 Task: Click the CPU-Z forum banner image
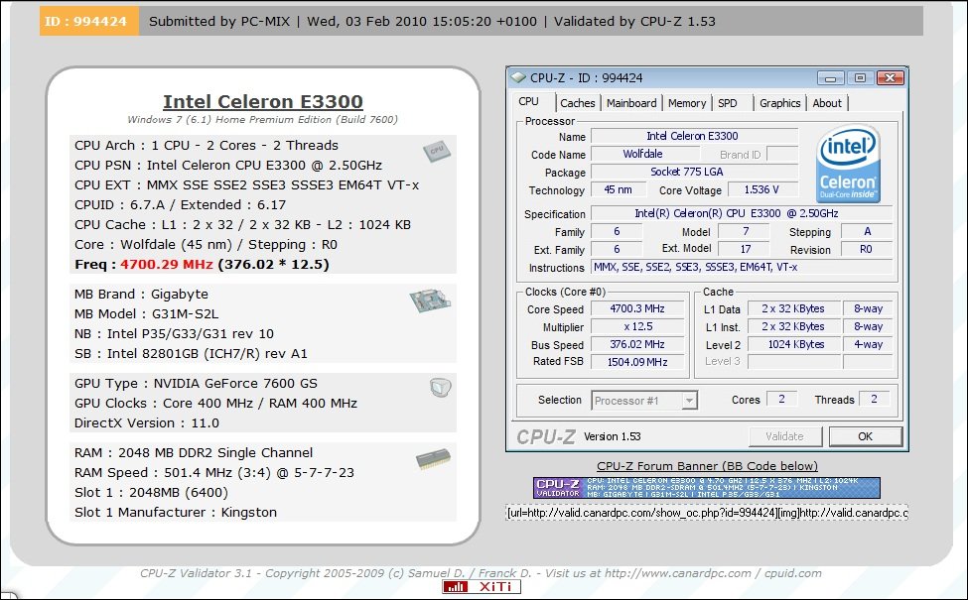click(706, 488)
